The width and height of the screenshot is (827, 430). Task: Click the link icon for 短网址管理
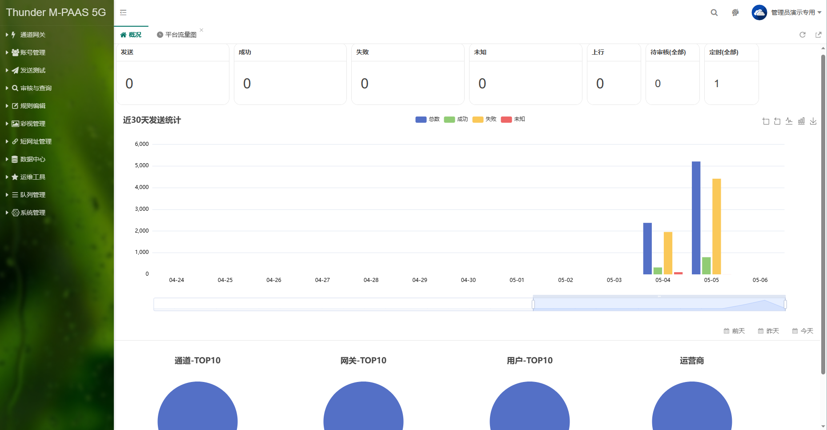click(15, 141)
